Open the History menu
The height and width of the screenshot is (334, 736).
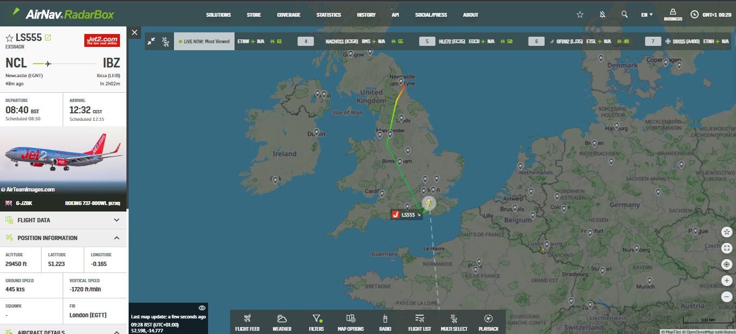(x=366, y=15)
